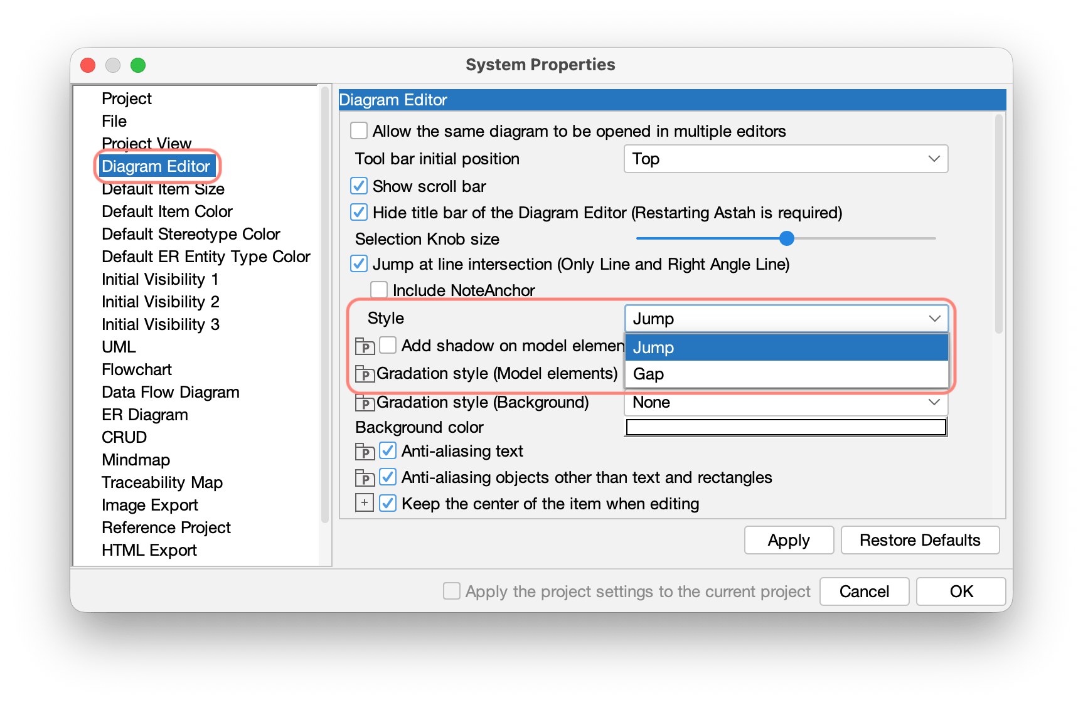
Task: Toggle Show scroll bar checkbox
Action: tap(359, 186)
